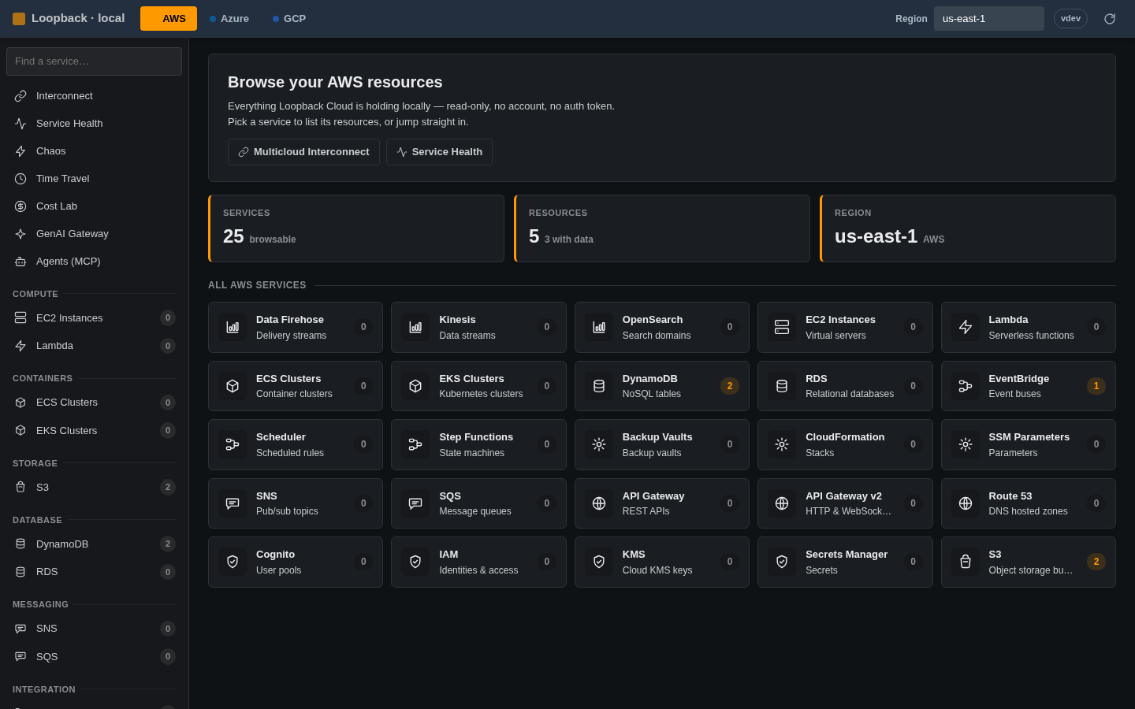Select EC2 Instances in sidebar Compute section
This screenshot has width=1135, height=709.
pyautogui.click(x=95, y=318)
